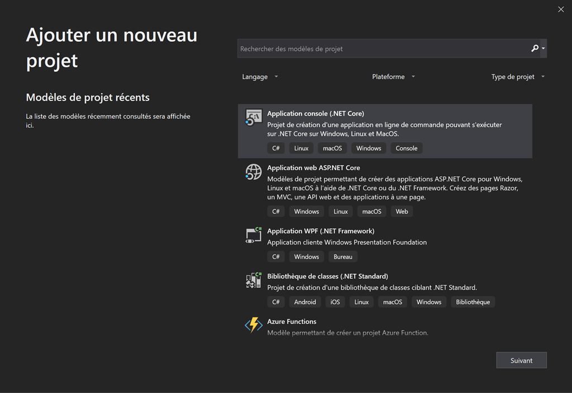Image resolution: width=572 pixels, height=393 pixels.
Task: Close the Ajouter un nouveau projet dialog
Action: 561,9
